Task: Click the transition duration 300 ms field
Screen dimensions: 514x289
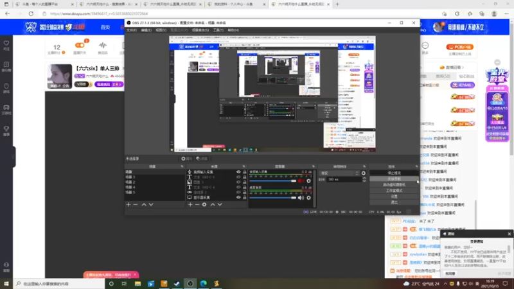Action: click(344, 180)
